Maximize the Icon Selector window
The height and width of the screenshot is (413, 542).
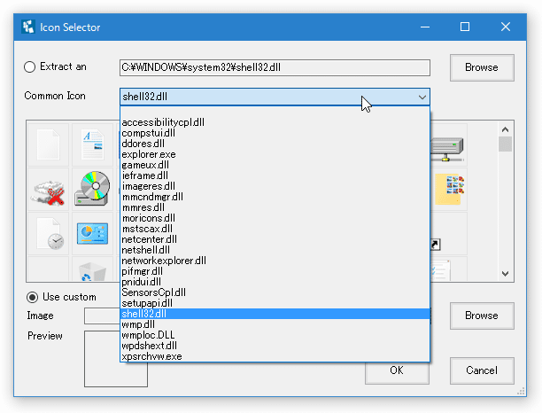[465, 27]
